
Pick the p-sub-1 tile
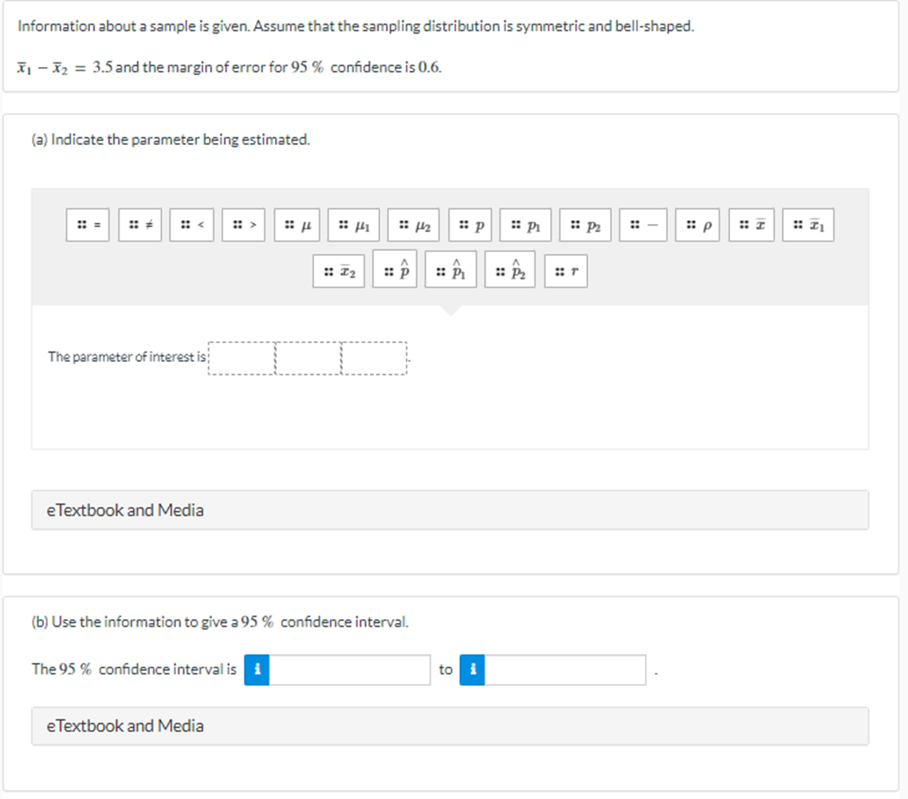click(526, 225)
